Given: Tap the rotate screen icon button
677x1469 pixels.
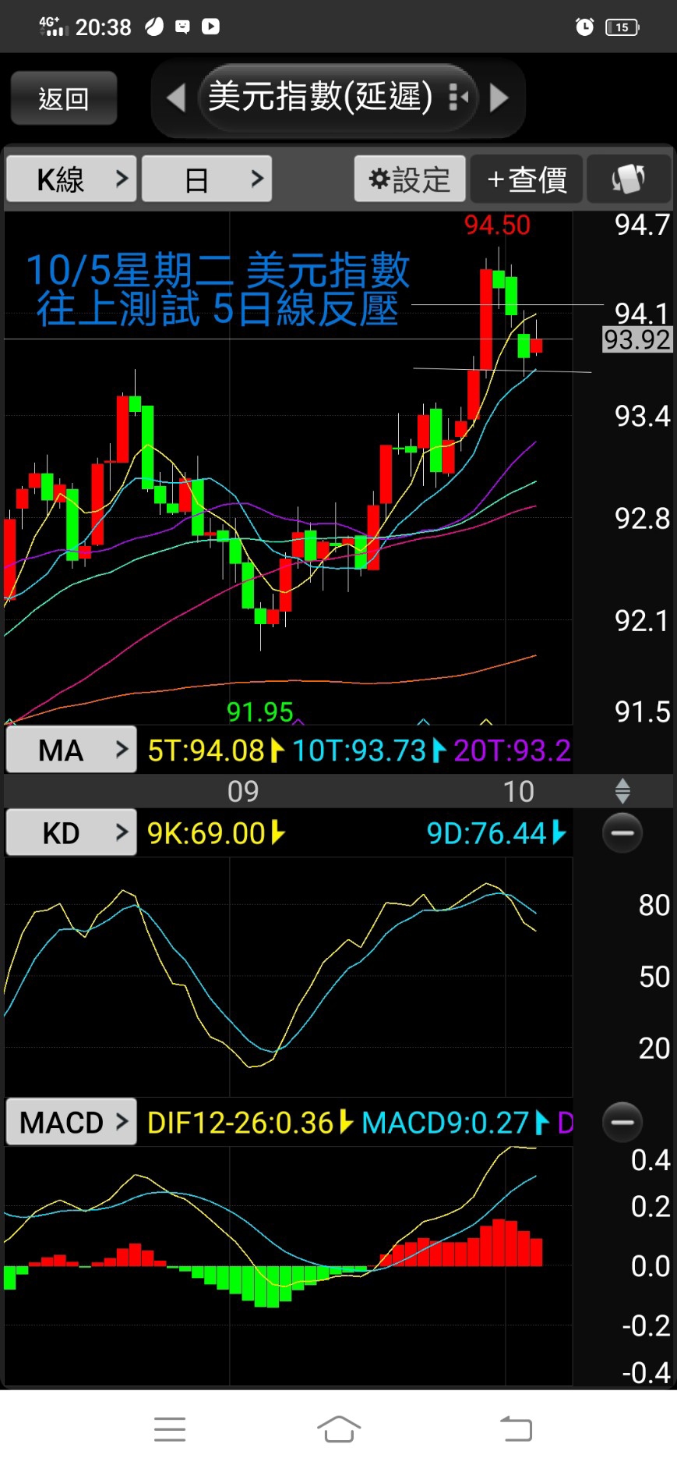Looking at the screenshot, I should tap(628, 179).
